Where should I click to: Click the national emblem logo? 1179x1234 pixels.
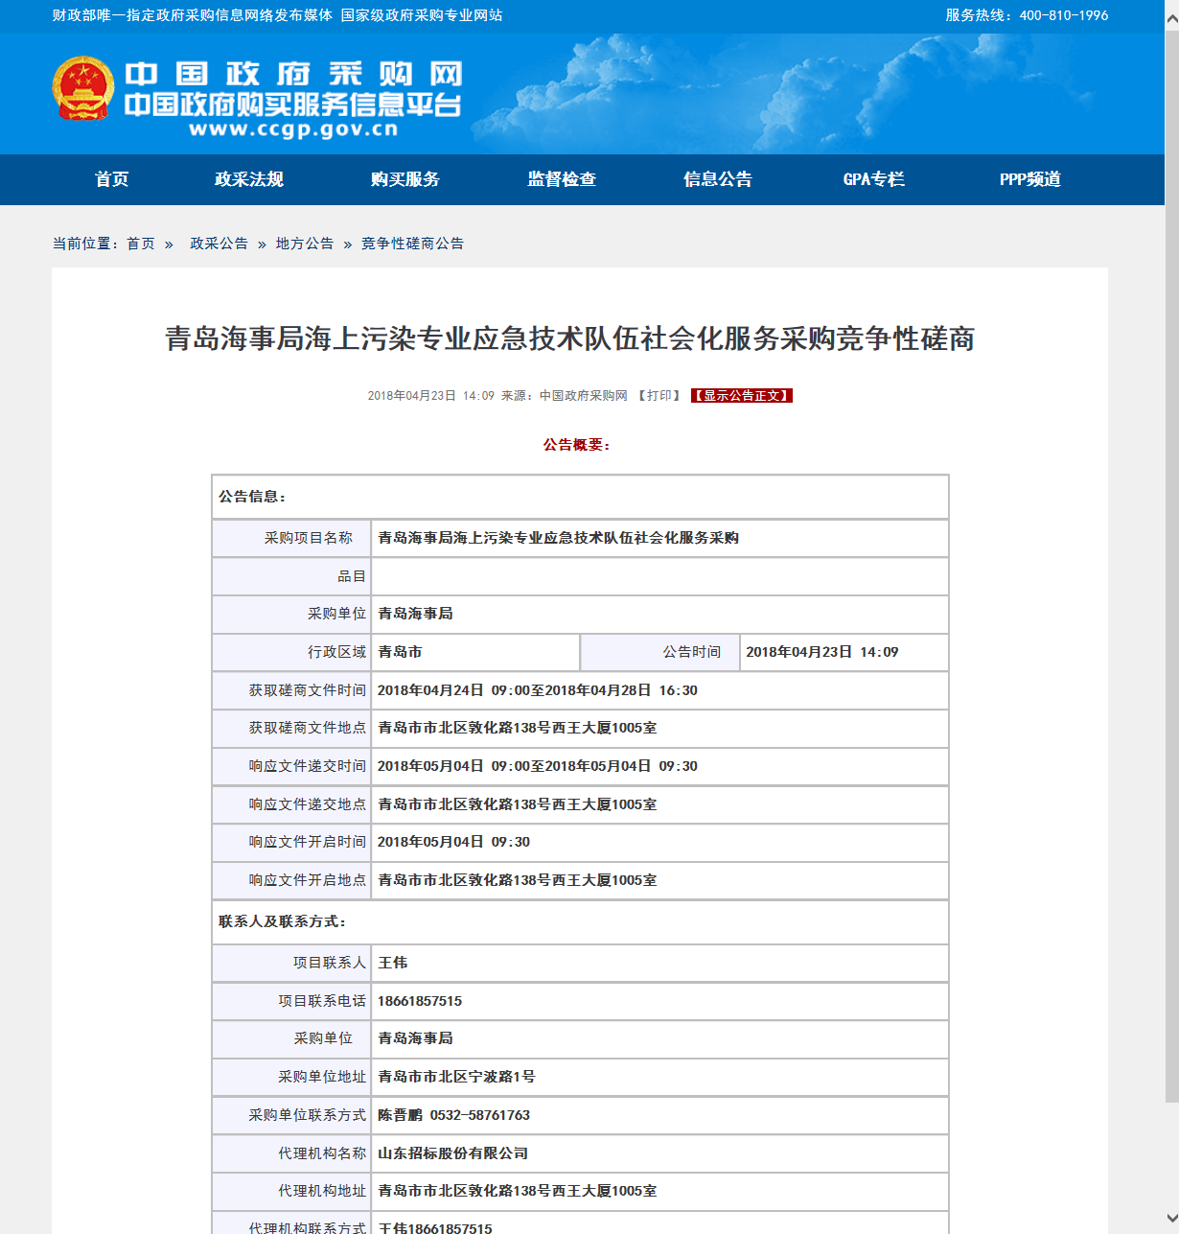click(x=82, y=88)
